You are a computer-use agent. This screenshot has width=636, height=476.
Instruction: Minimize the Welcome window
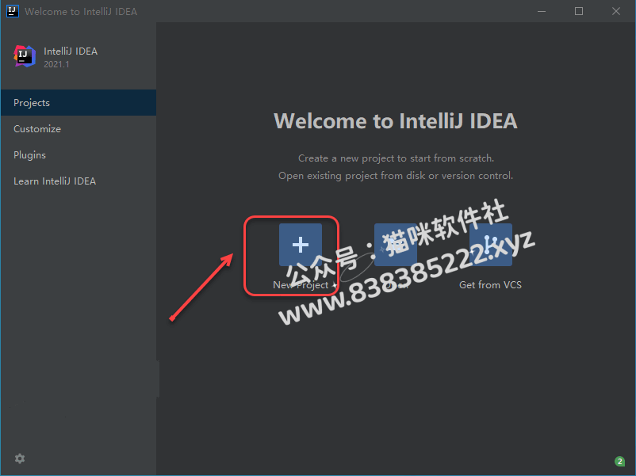(x=542, y=11)
